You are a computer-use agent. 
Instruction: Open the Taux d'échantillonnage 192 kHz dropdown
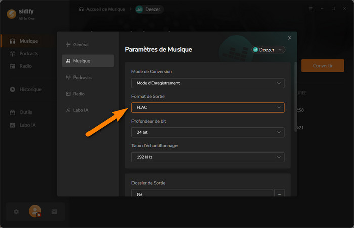tap(207, 157)
